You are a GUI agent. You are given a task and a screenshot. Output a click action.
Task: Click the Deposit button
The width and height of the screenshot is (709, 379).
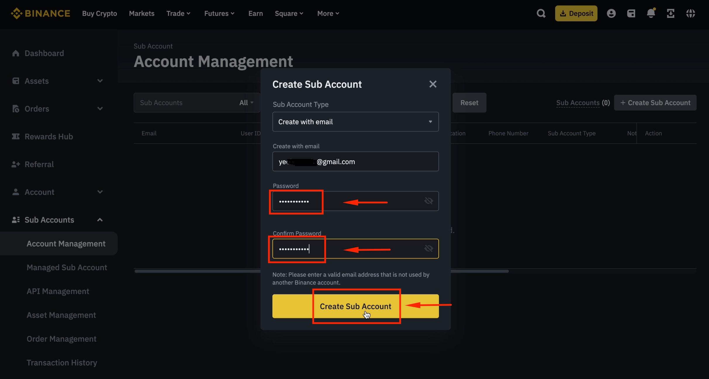click(x=576, y=13)
